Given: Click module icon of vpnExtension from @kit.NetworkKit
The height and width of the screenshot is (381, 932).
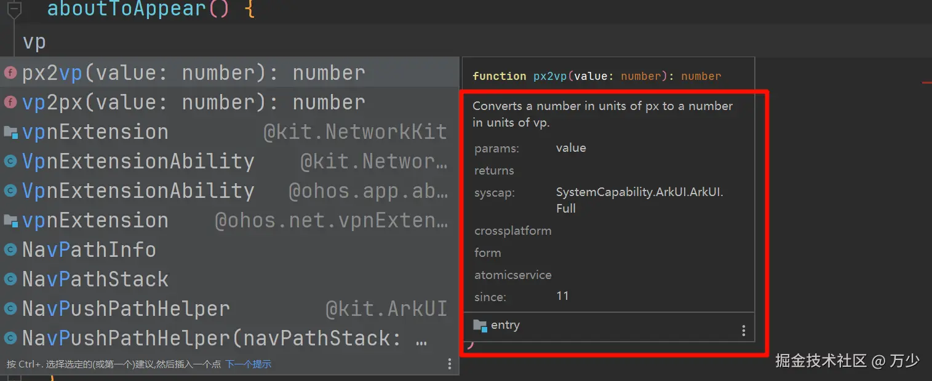Looking at the screenshot, I should [x=10, y=132].
